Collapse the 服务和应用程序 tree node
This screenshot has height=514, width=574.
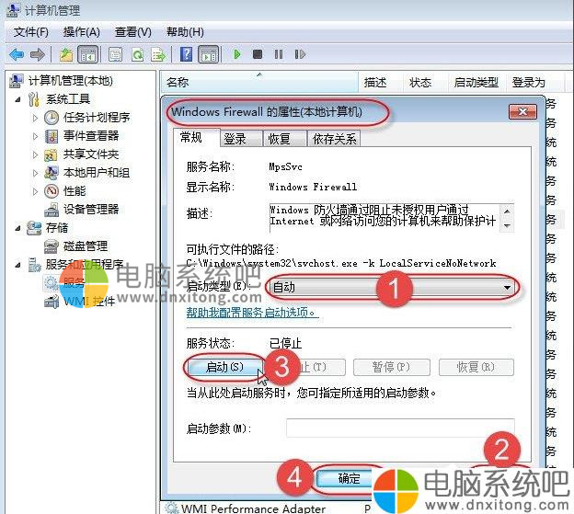(17, 265)
